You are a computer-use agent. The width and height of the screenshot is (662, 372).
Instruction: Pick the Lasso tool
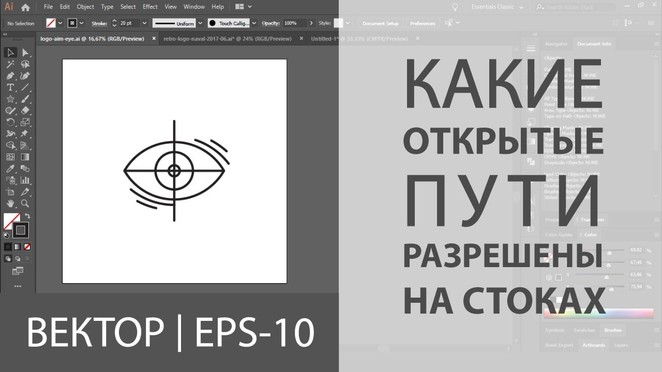pyautogui.click(x=25, y=64)
